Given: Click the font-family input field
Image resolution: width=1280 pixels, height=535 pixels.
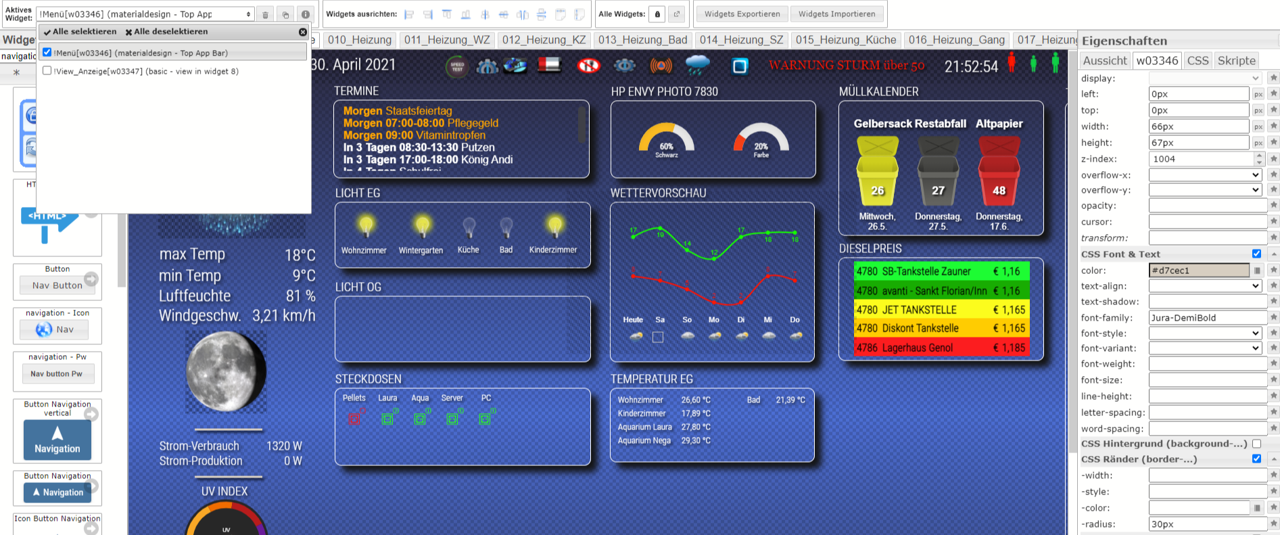Looking at the screenshot, I should click(1208, 318).
